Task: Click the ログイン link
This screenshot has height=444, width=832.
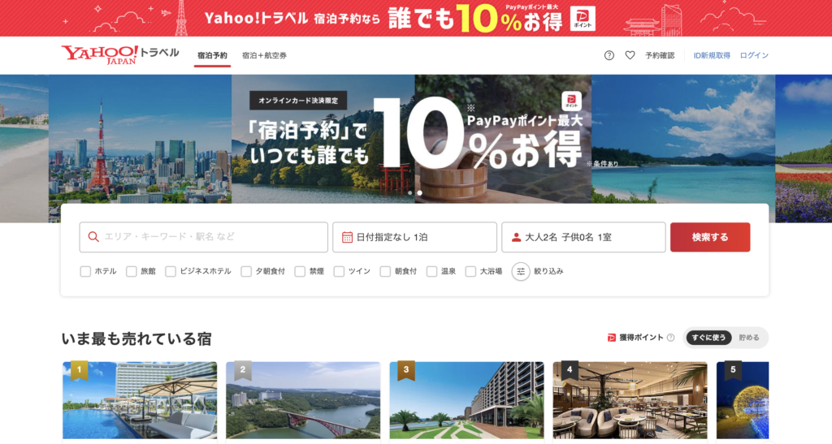Action: click(x=754, y=55)
